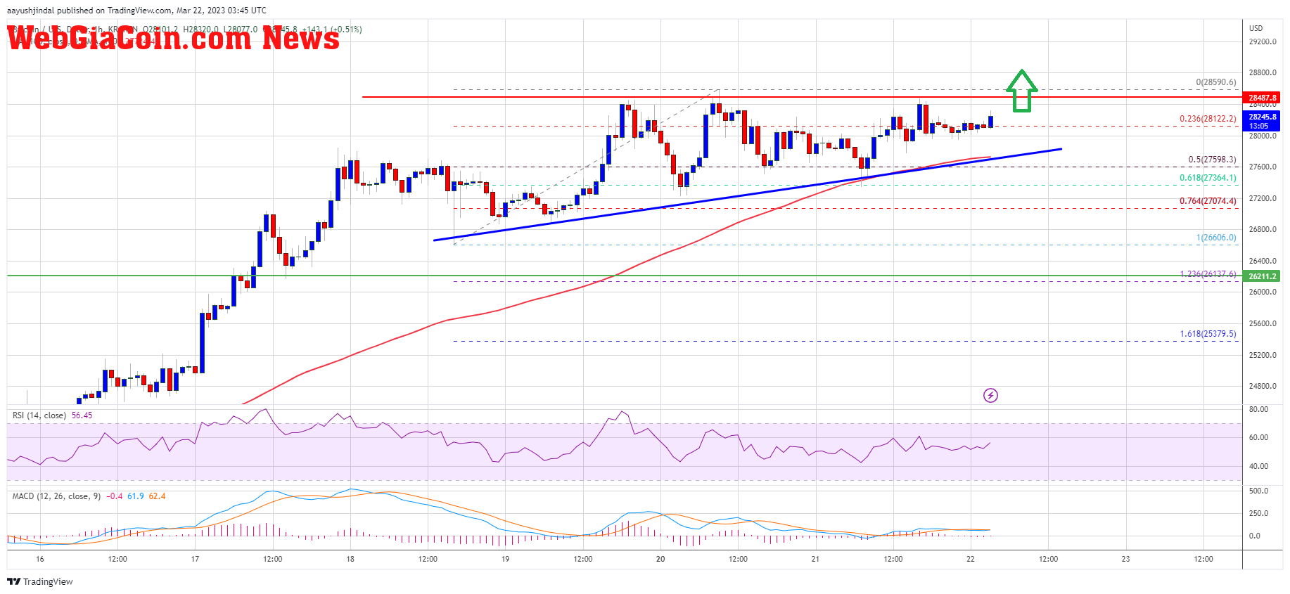Click the MACD axis 0.0 tick
This screenshot has height=594, width=1290.
click(x=1255, y=536)
